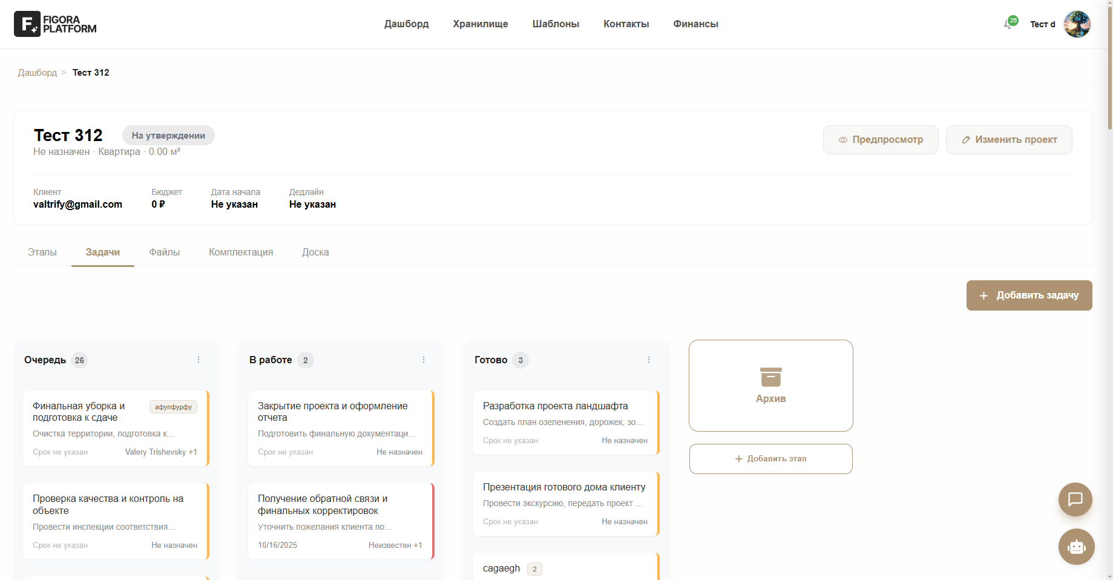Open the cagaegh task card
Image resolution: width=1113 pixels, height=580 pixels.
coord(566,567)
